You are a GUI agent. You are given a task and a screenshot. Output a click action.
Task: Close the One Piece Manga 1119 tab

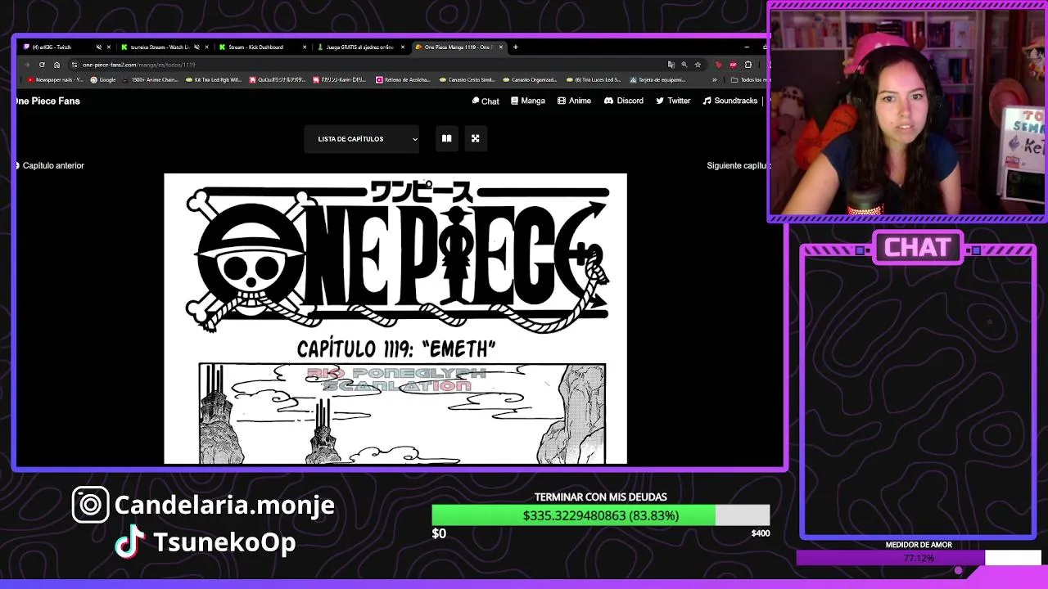[501, 47]
